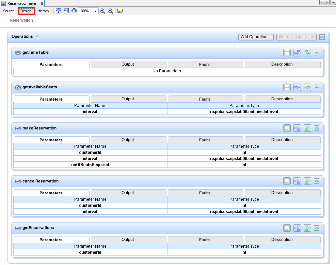Click the green output arrow icon for getAvailableSeats

(307, 87)
